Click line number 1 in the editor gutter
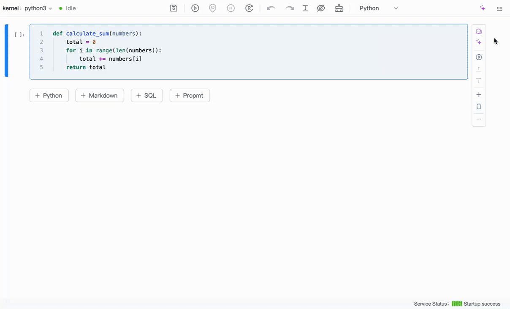Viewport: 510px width, 309px height. (x=41, y=34)
